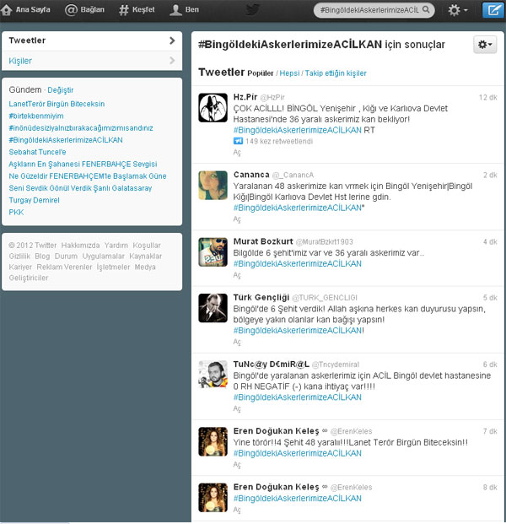This screenshot has width=506, height=524.
Task: Open Blog footer link
Action: 42,256
